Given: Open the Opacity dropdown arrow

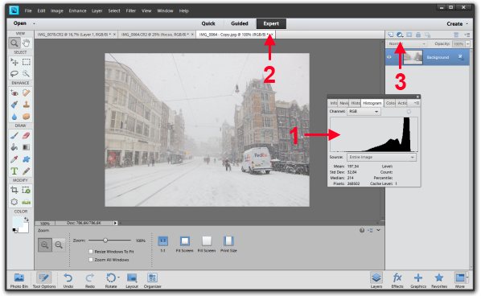Looking at the screenshot, I should coord(468,44).
